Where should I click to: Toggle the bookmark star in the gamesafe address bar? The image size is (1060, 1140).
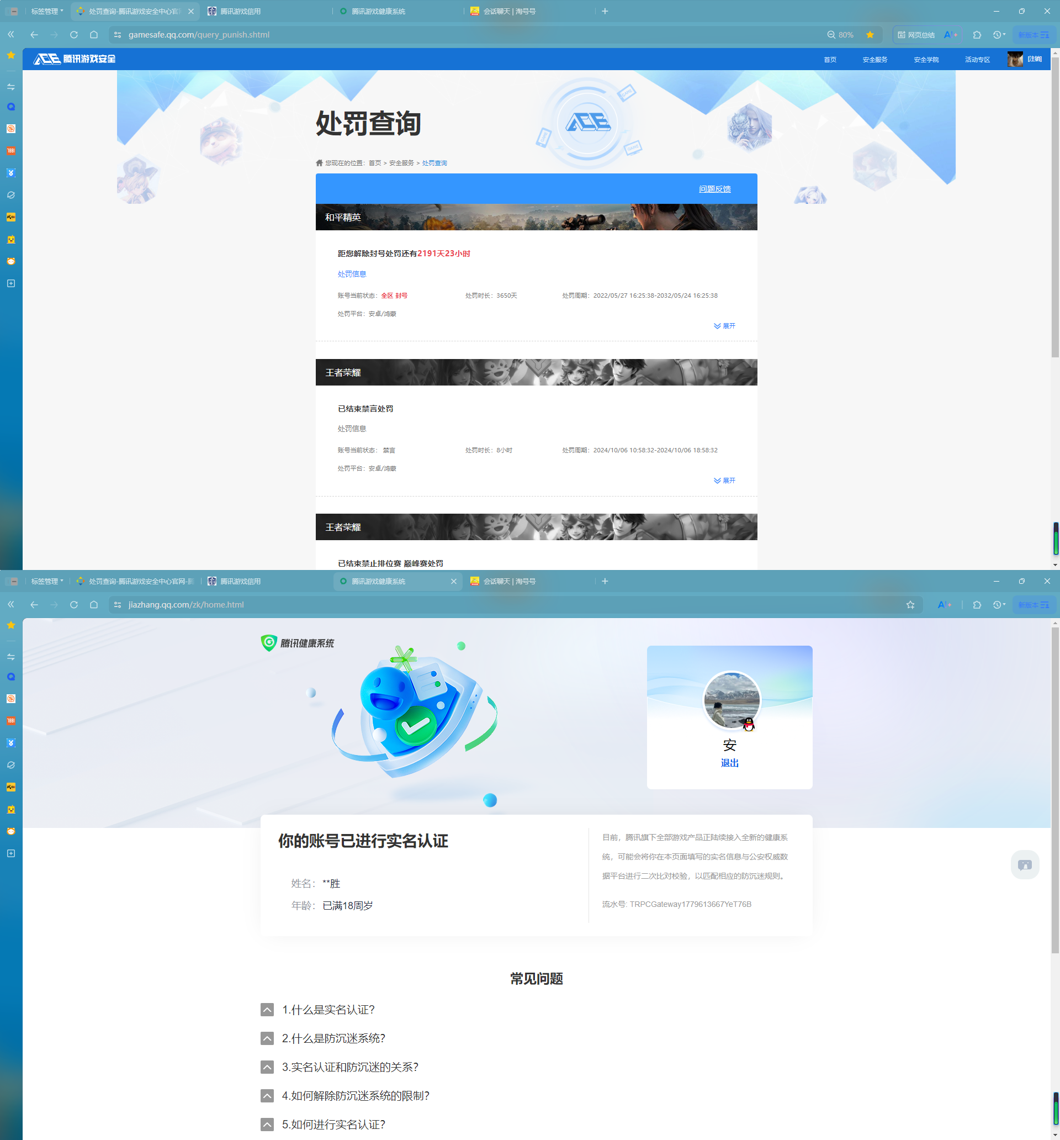pyautogui.click(x=870, y=34)
